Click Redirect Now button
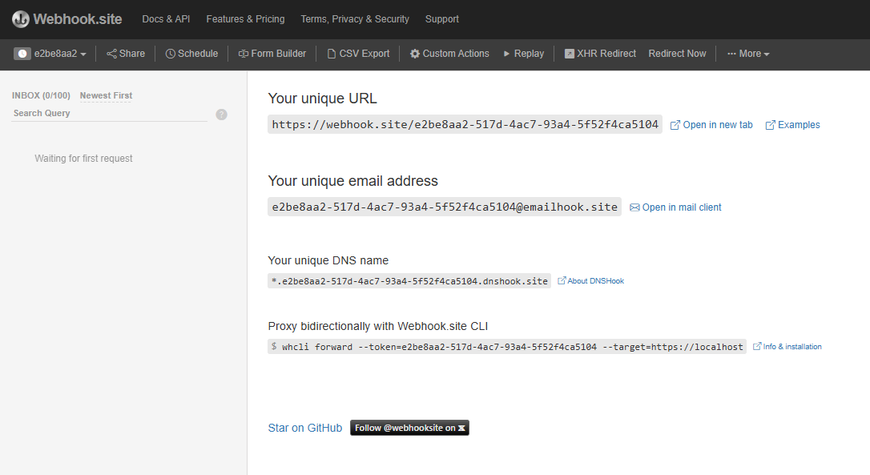This screenshot has height=475, width=870. 677,54
